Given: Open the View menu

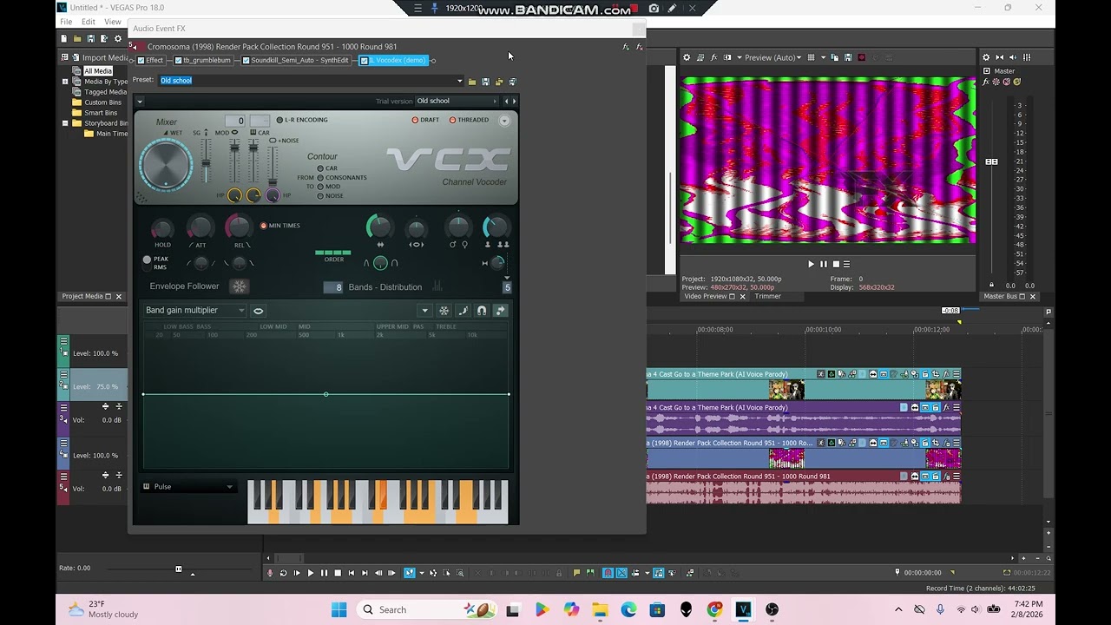Looking at the screenshot, I should [113, 22].
